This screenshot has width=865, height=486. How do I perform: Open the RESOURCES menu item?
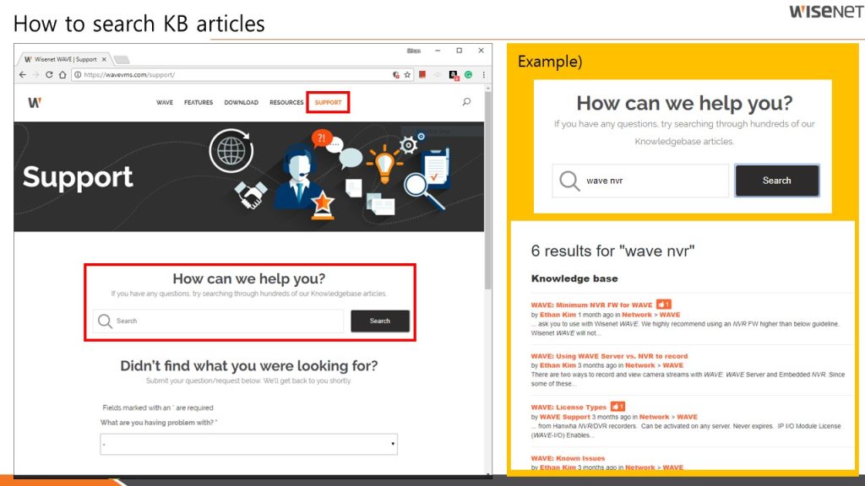286,101
